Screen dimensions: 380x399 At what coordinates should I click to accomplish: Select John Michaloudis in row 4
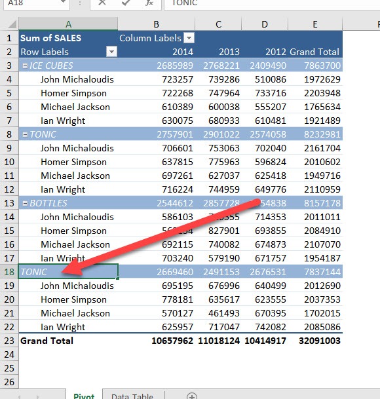pos(68,79)
